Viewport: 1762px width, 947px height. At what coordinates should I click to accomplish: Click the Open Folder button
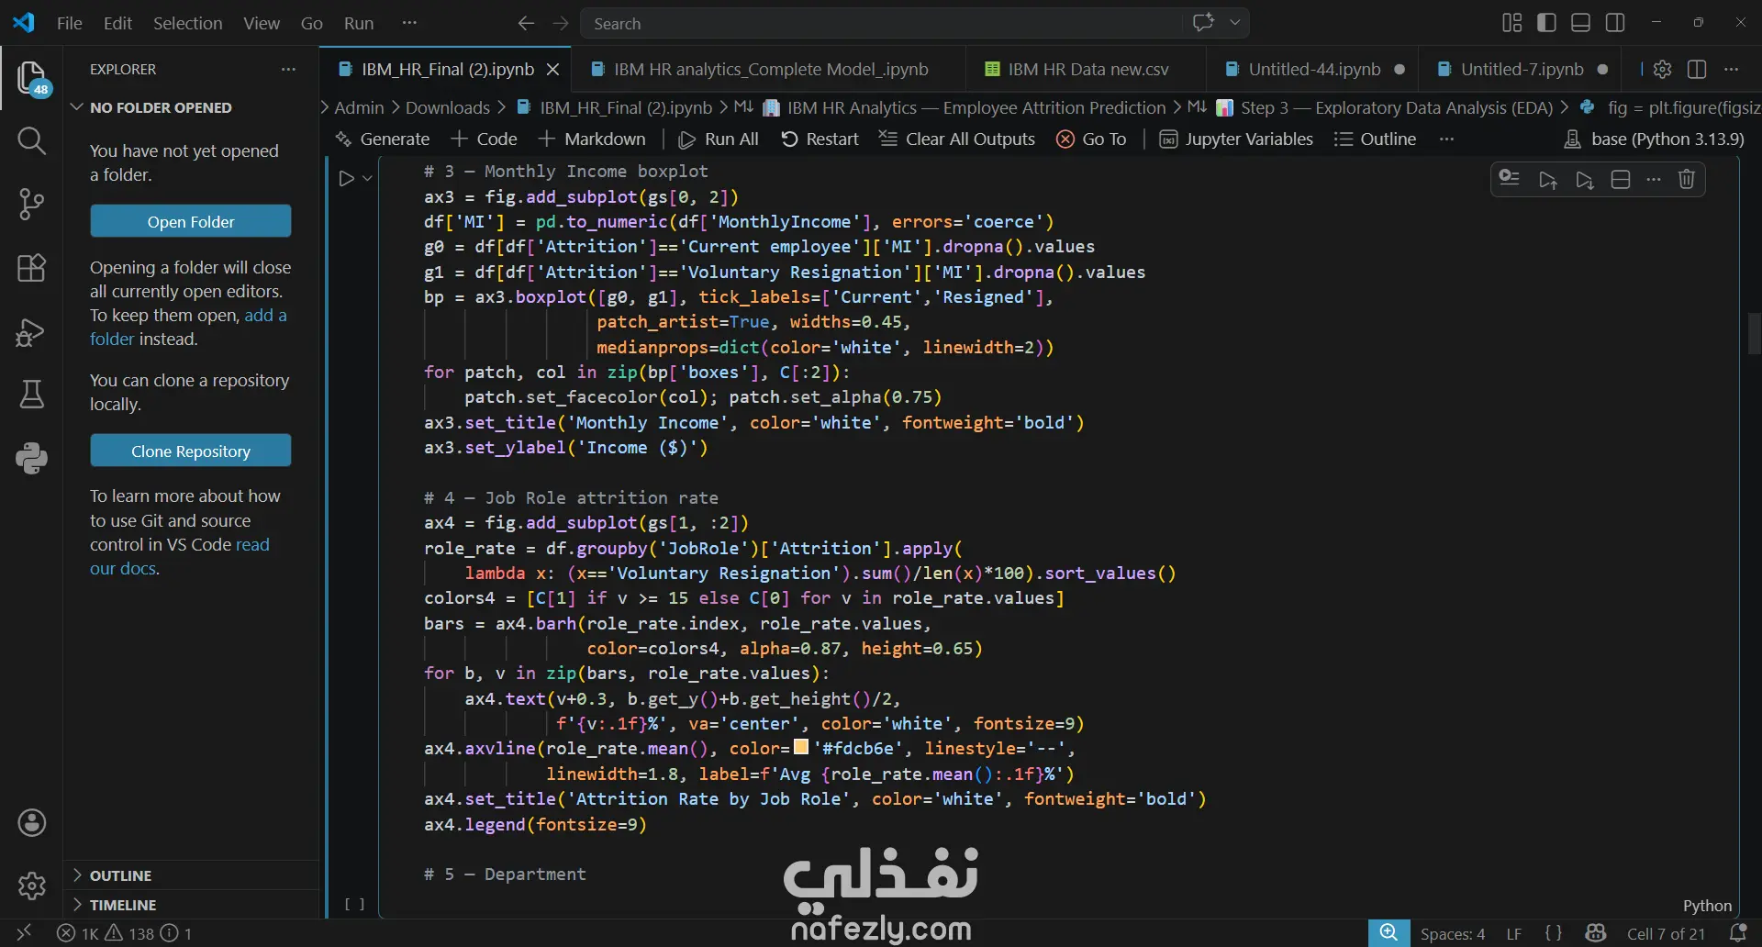coord(191,221)
